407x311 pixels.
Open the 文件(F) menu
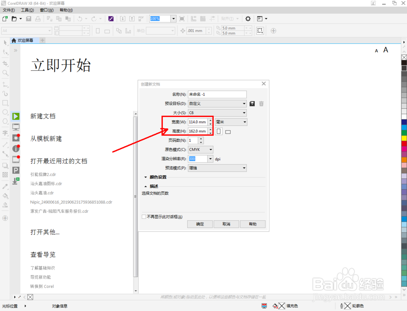(x=9, y=10)
